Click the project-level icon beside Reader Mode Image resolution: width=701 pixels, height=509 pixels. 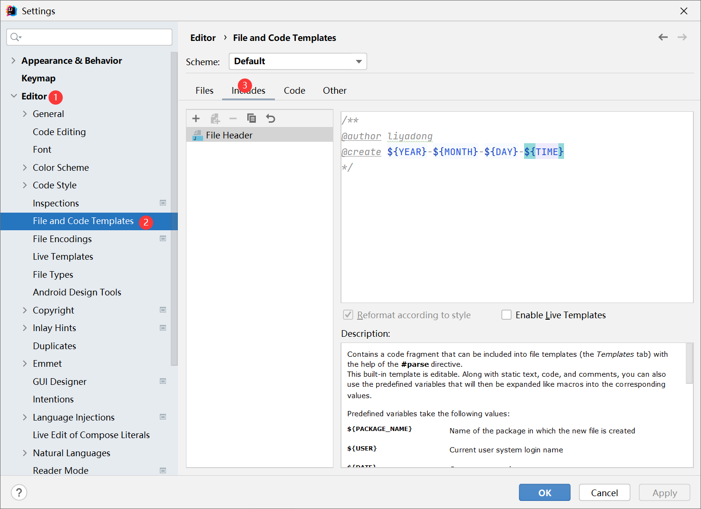coord(163,470)
